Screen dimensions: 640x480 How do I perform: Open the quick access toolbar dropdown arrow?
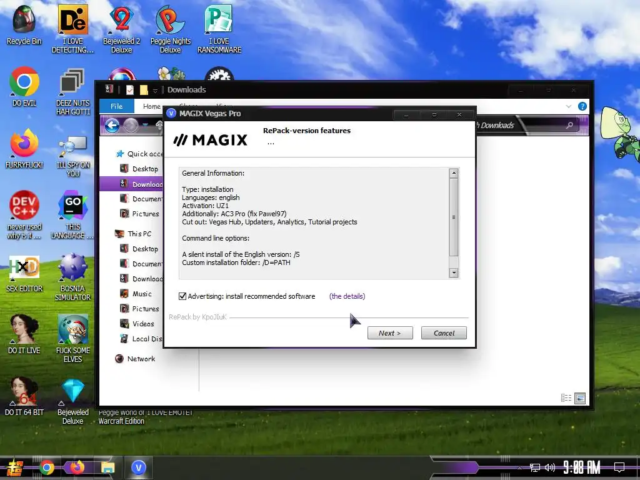point(155,90)
